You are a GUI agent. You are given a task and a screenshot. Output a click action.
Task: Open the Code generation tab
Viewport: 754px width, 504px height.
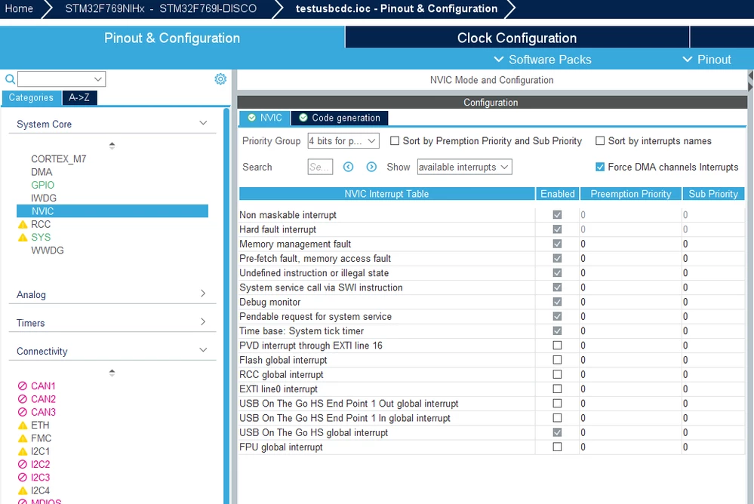point(340,118)
